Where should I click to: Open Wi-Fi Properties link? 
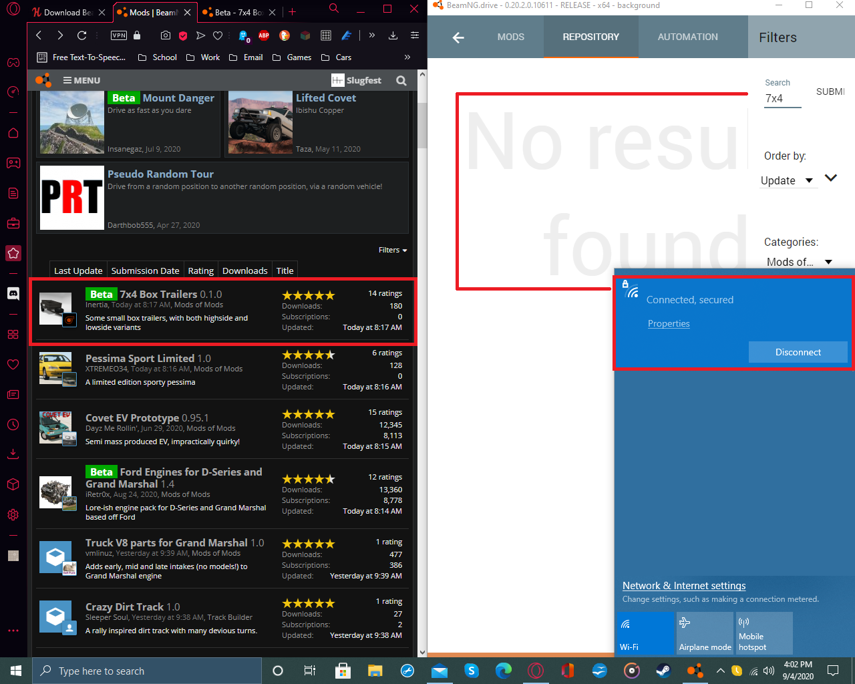(669, 323)
